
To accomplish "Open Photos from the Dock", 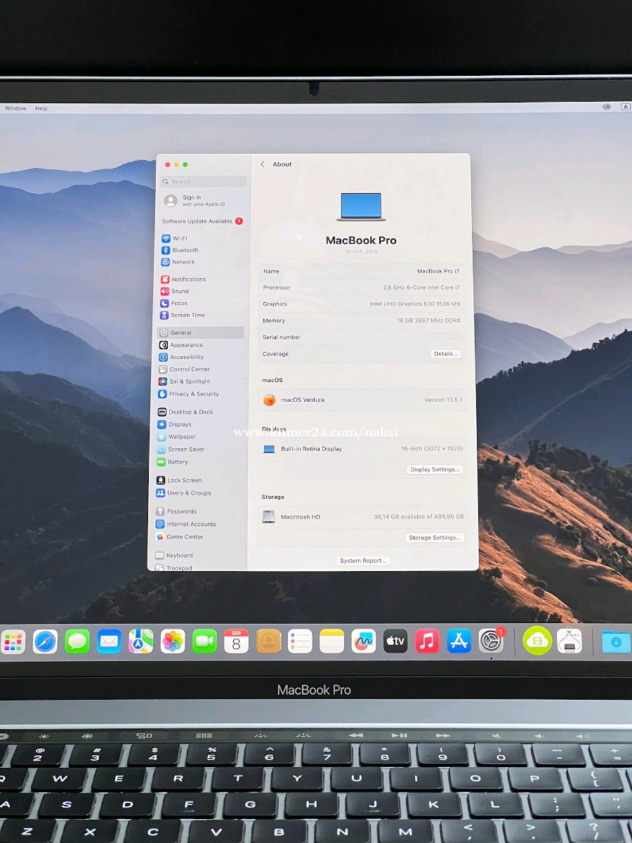I will click(x=173, y=641).
